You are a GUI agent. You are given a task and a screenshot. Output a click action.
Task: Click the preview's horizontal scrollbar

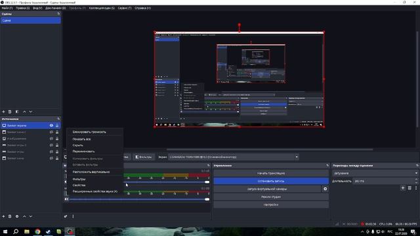pos(269,149)
